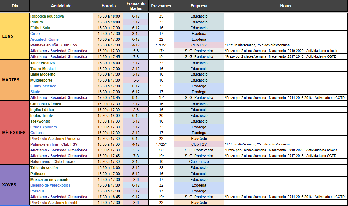
Task: Select the LUNS day cell
Action: click(x=15, y=36)
